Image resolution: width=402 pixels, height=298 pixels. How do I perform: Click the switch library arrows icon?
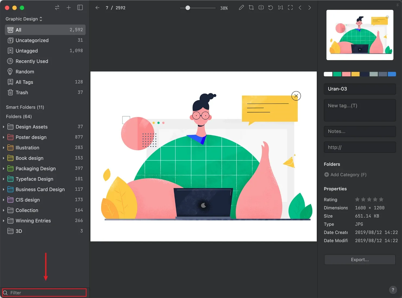[57, 8]
